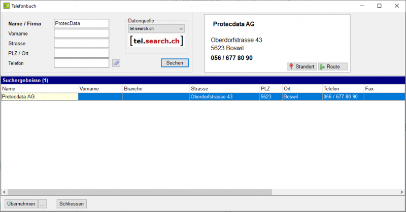The width and height of the screenshot is (406, 212).
Task: Click the Boswil cell in results
Action: 302,97
